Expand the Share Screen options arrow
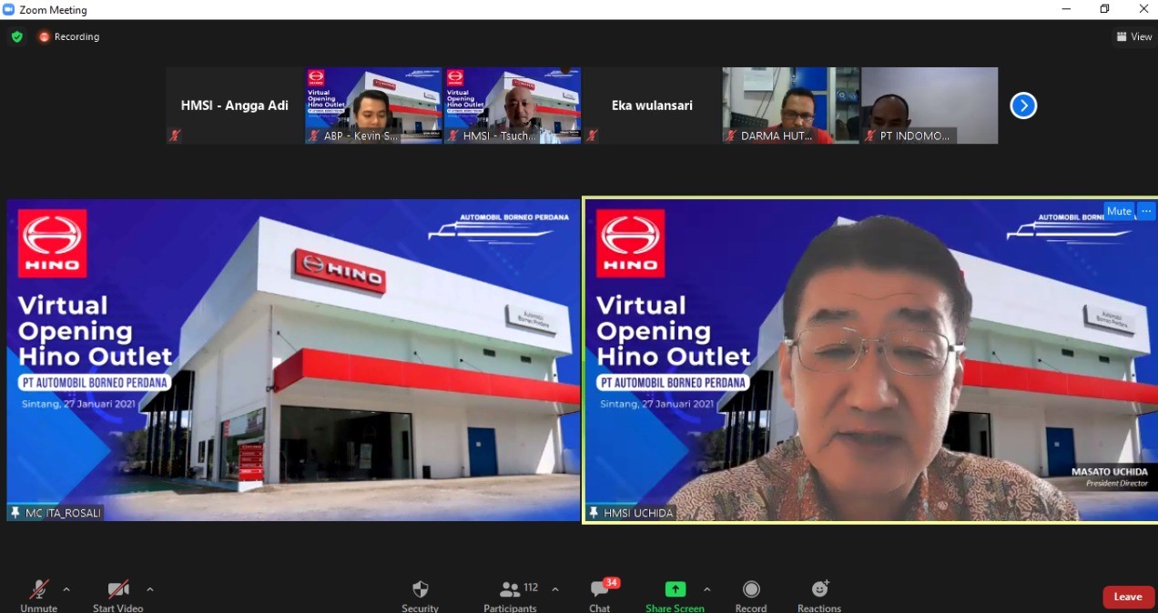Screen dimensions: 1158x613 click(x=707, y=589)
